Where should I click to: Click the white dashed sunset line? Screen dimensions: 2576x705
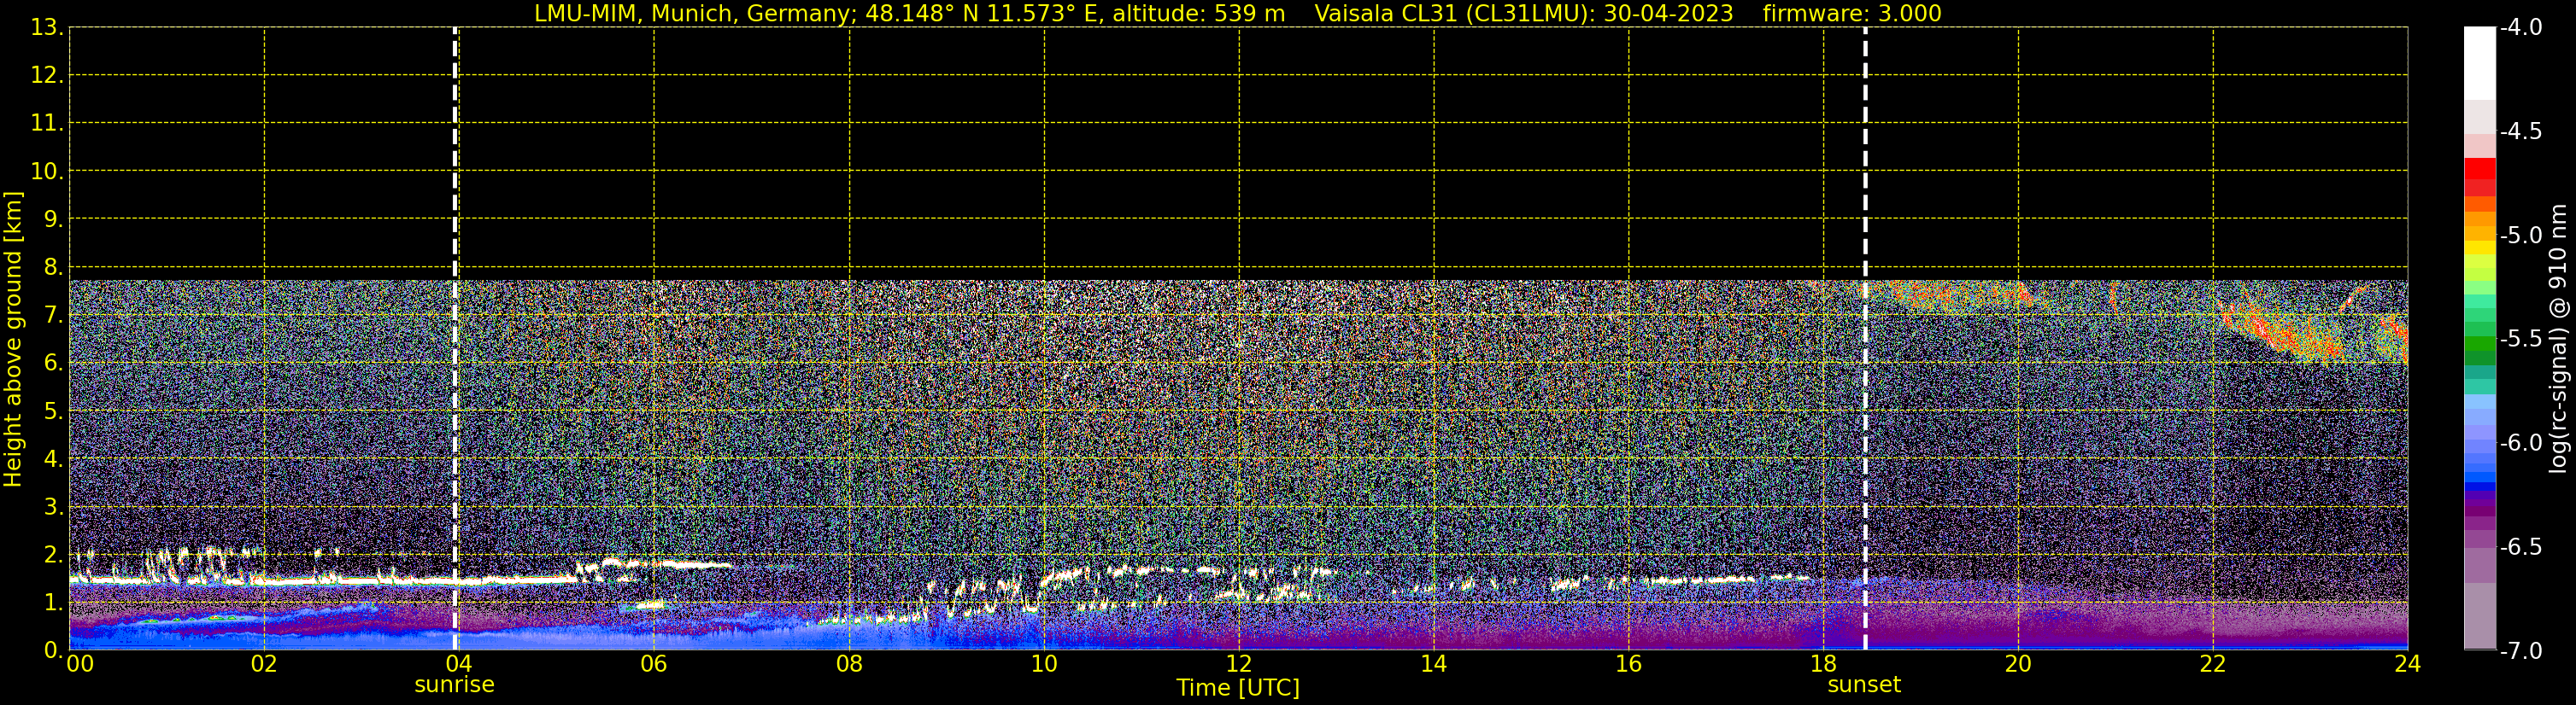point(1865,339)
